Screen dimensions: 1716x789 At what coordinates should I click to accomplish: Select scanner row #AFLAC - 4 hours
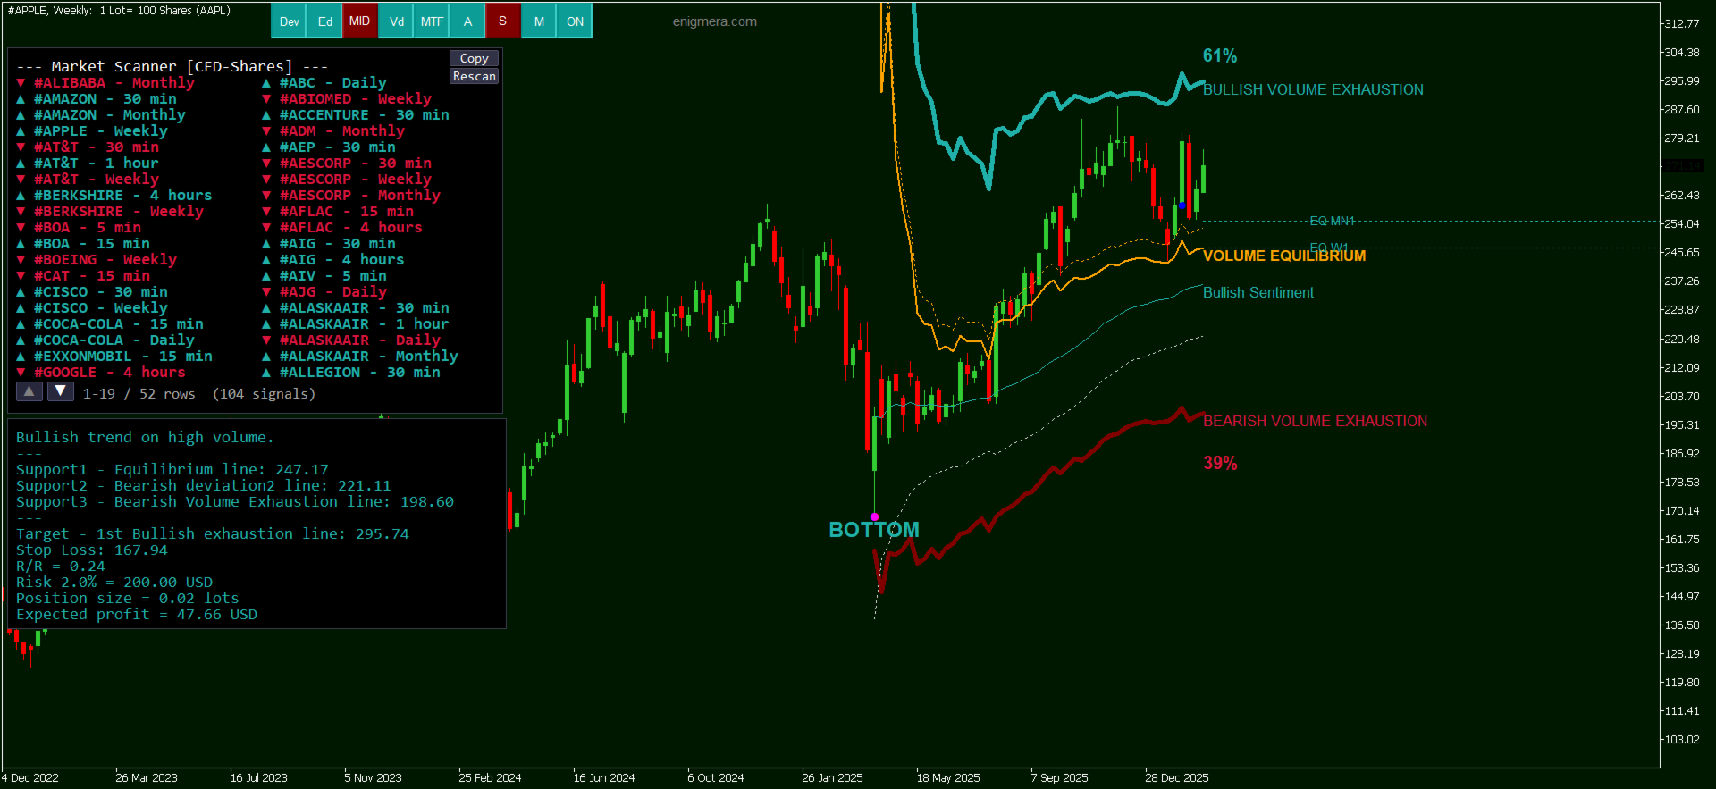point(342,228)
